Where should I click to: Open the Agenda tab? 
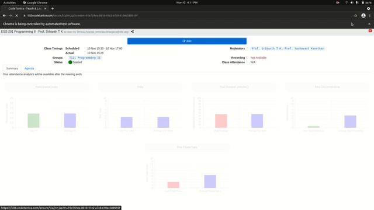[x=29, y=68]
